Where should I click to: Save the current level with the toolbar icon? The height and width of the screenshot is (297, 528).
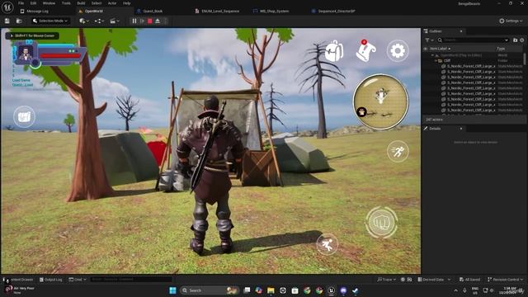tap(7, 21)
